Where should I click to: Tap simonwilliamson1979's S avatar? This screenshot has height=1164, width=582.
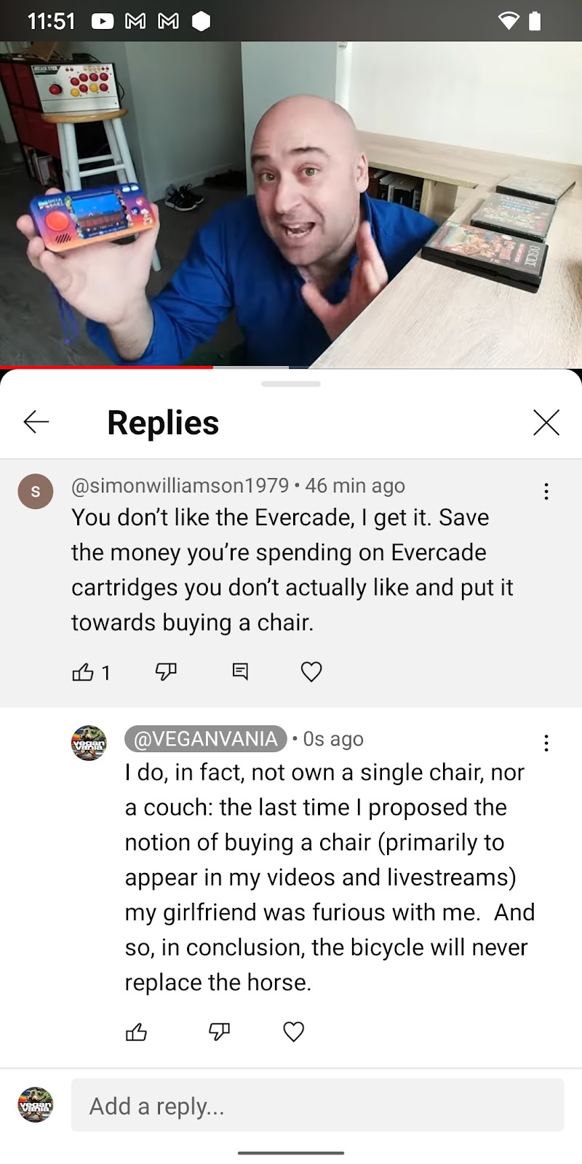(x=36, y=492)
